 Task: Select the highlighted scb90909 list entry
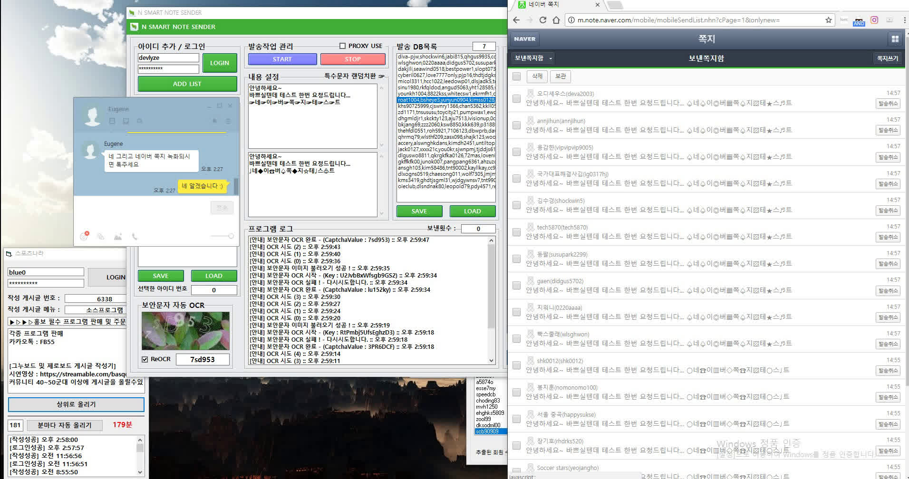tap(491, 431)
